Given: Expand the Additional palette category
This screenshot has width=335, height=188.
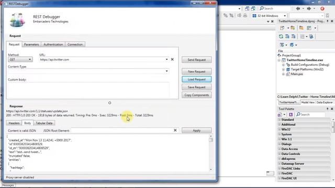Looking at the screenshot, I should click(280, 124).
